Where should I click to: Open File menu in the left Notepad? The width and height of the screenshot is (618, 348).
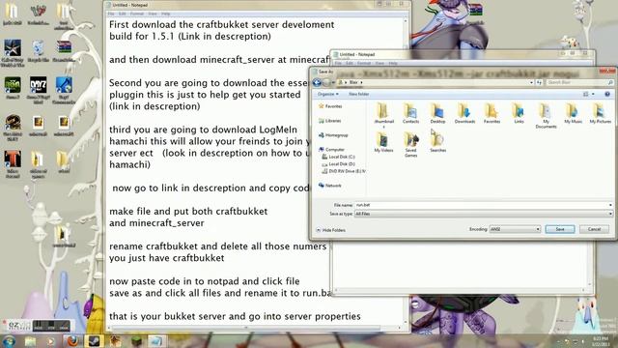click(x=111, y=14)
